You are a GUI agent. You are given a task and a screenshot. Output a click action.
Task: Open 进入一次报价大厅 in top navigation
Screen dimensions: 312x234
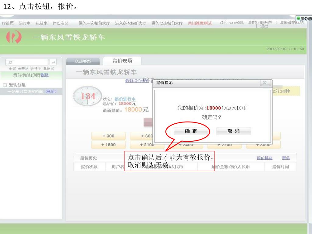[x=94, y=23]
